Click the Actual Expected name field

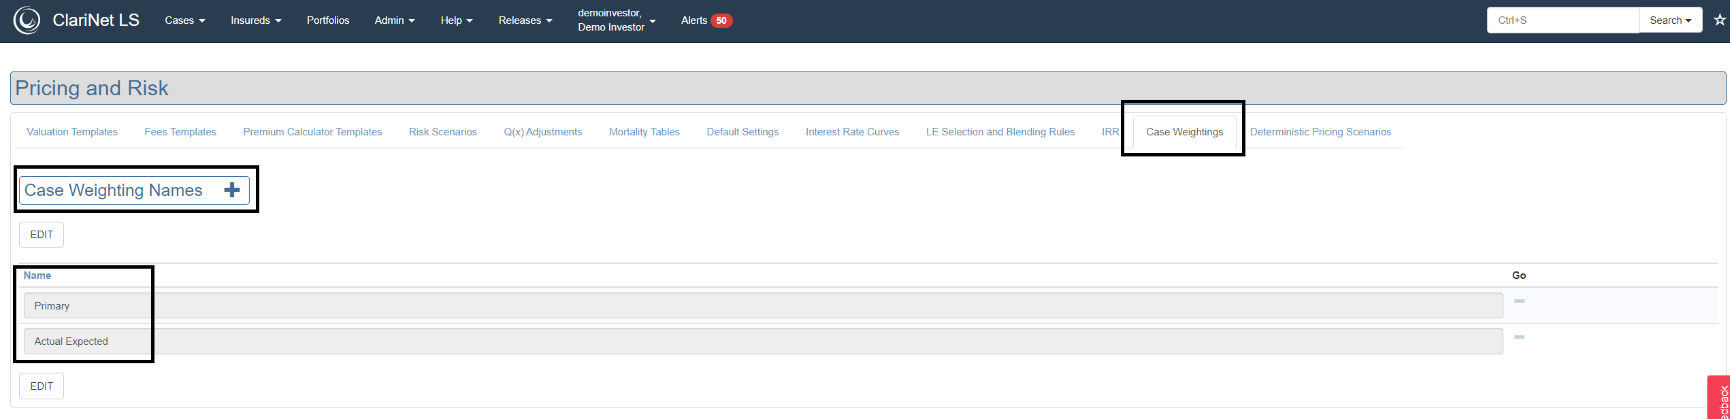click(763, 341)
